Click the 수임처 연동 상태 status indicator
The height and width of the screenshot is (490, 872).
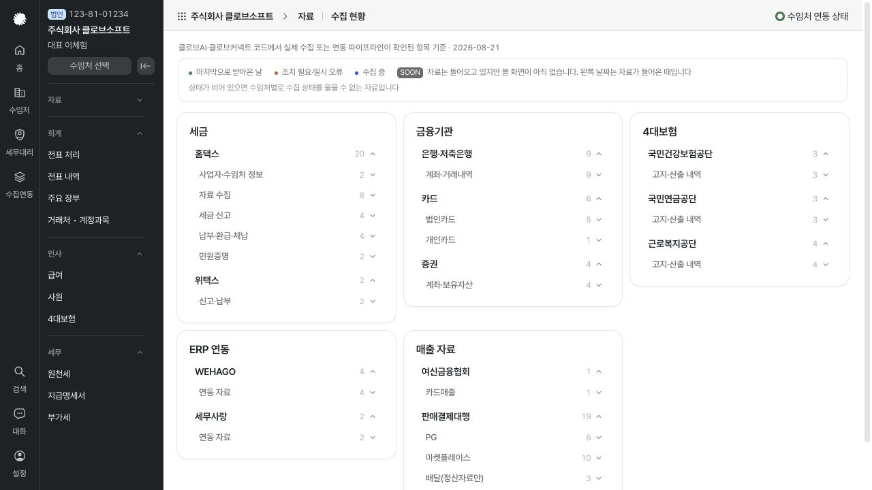click(x=812, y=16)
